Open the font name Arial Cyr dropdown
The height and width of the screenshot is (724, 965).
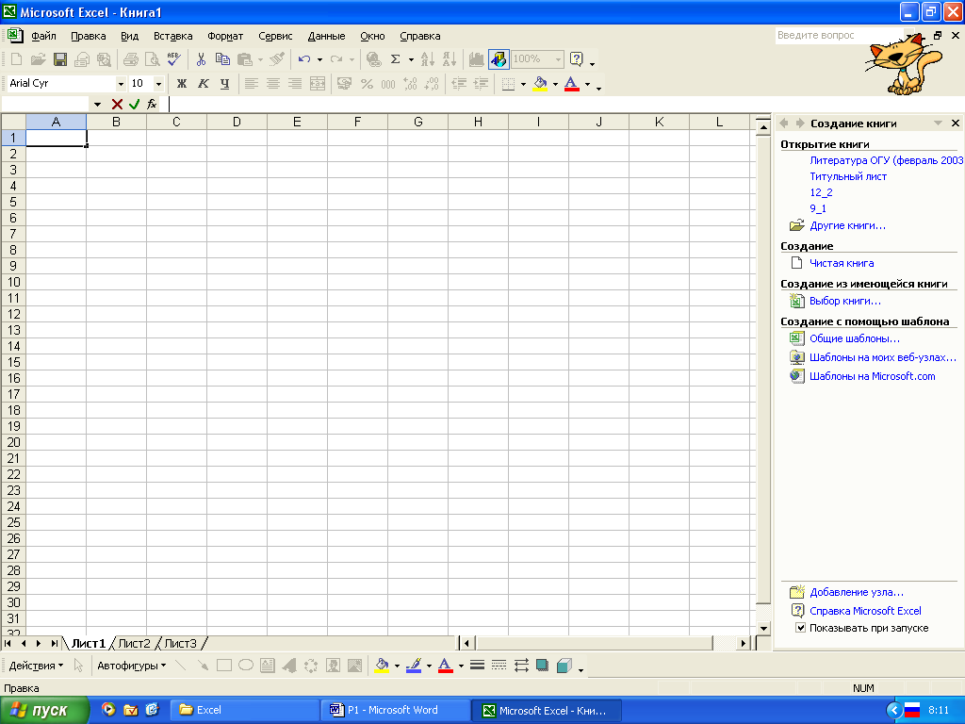pos(121,84)
